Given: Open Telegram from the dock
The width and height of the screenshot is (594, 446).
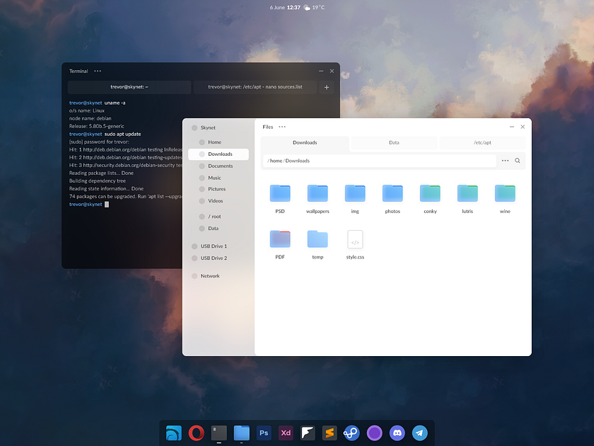Looking at the screenshot, I should coord(419,433).
